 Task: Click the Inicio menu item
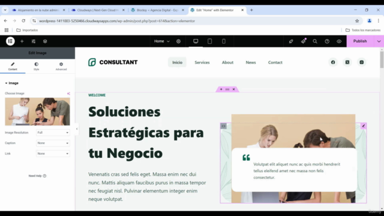178,62
